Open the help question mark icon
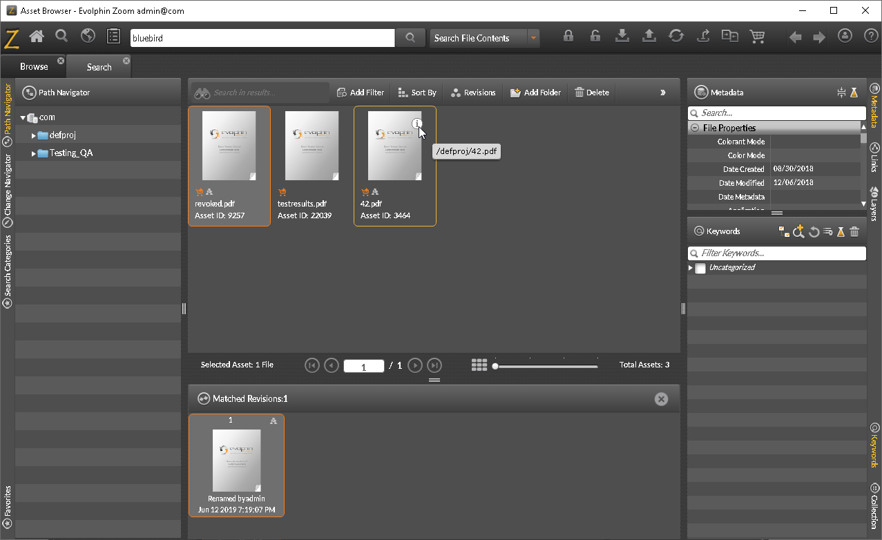Viewport: 882px width, 540px height. click(870, 36)
